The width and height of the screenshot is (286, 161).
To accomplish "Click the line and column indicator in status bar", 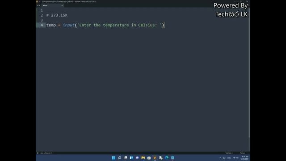I will click(46, 153).
